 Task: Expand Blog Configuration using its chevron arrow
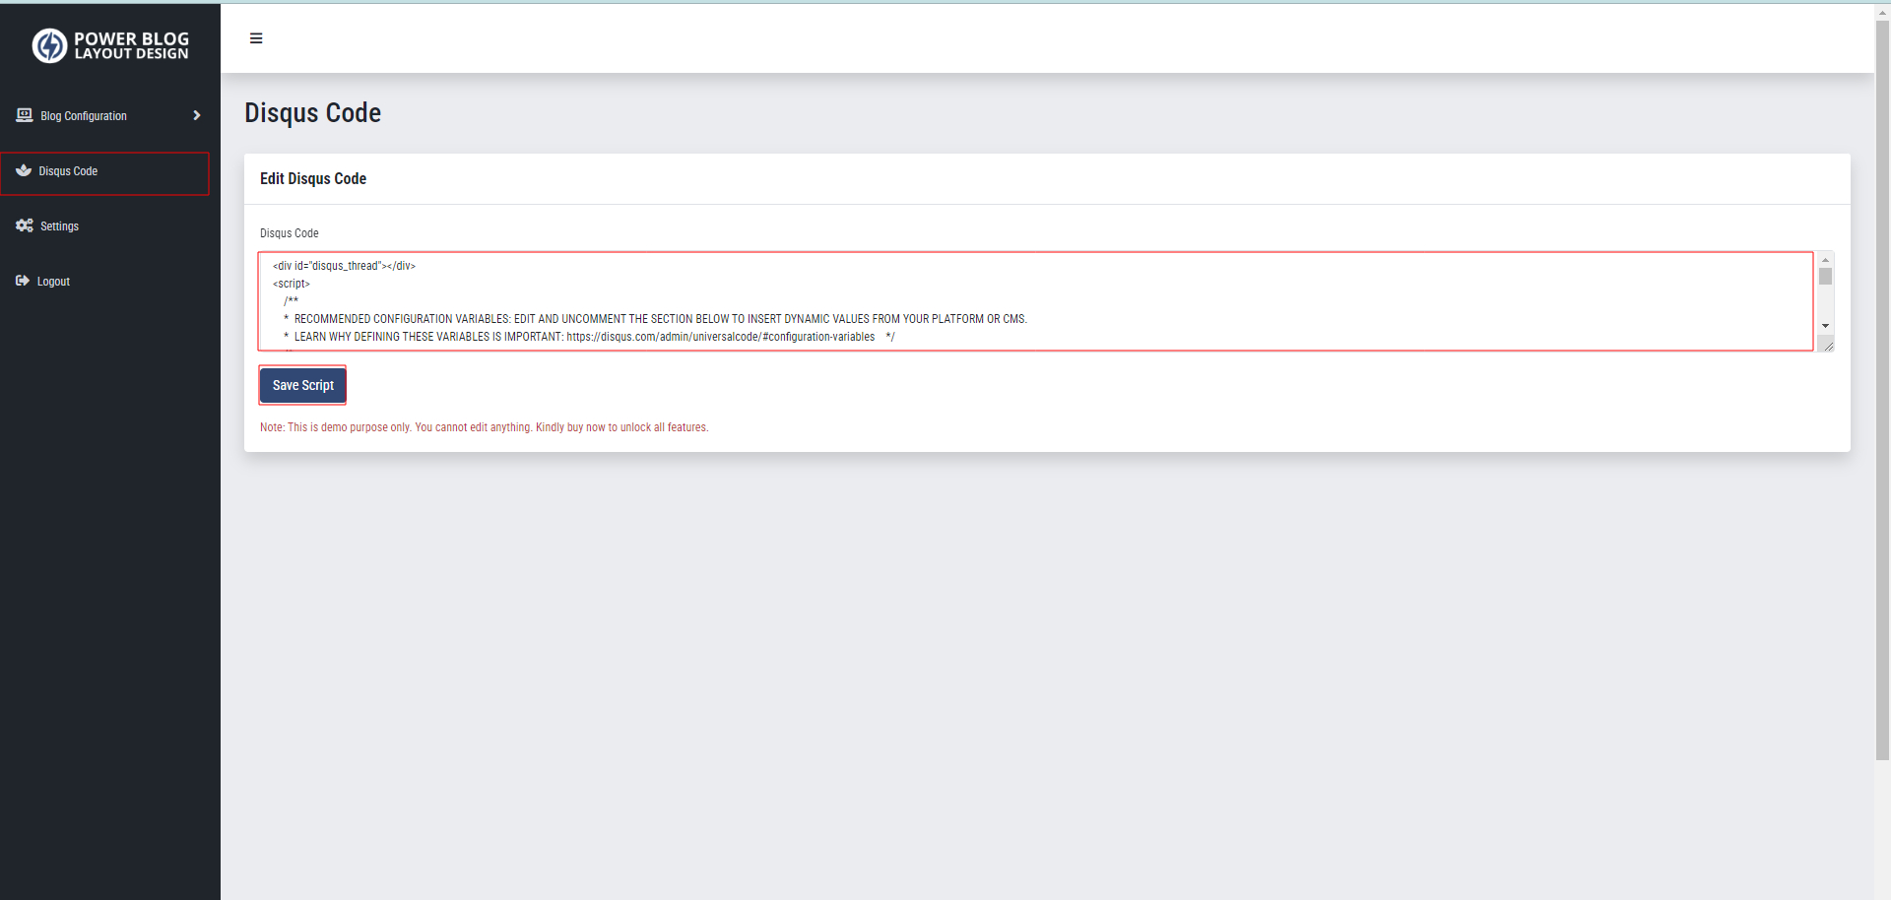click(197, 115)
